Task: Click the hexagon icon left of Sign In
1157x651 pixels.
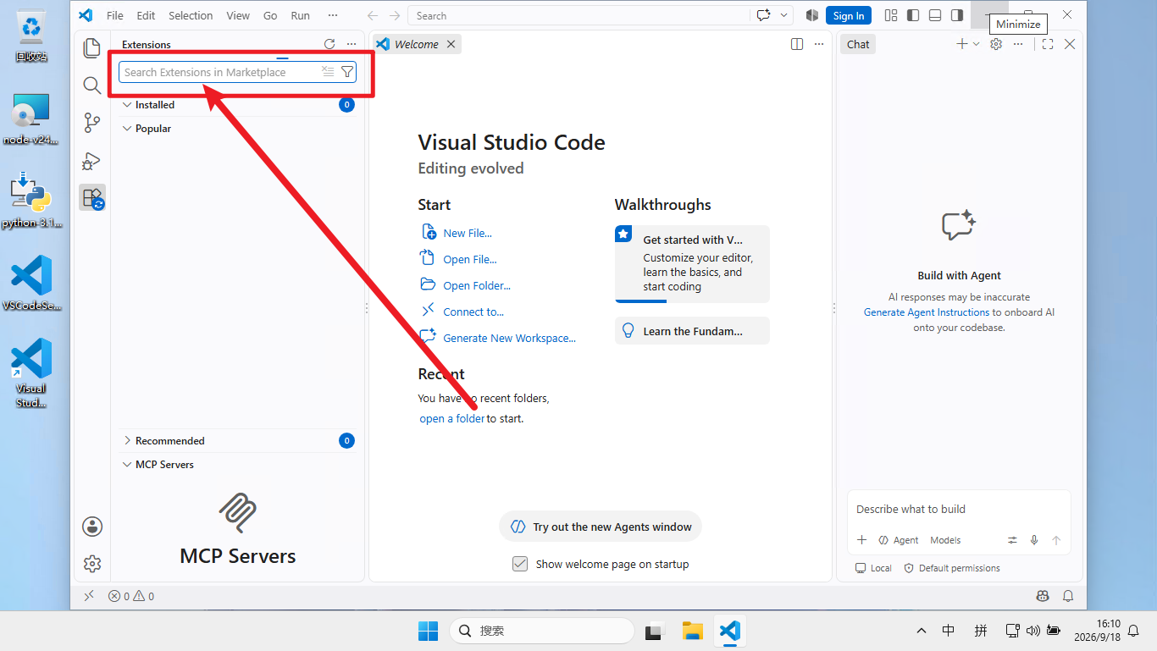Action: point(812,15)
